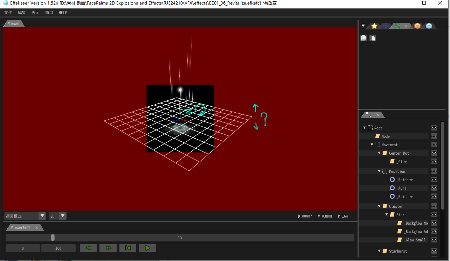Collapse the Root node
The height and width of the screenshot is (261, 450).
point(365,128)
